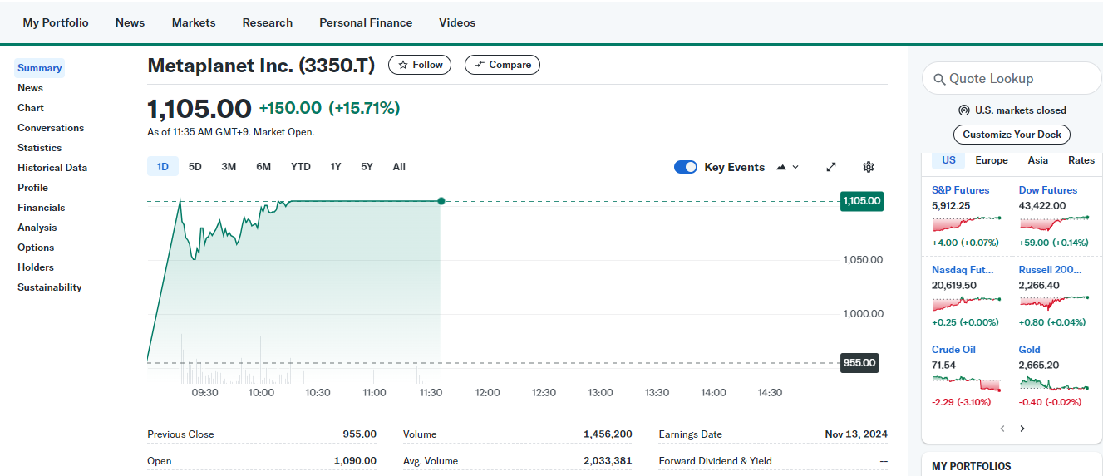Image resolution: width=1103 pixels, height=476 pixels.
Task: Open Research menu
Action: [x=268, y=22]
